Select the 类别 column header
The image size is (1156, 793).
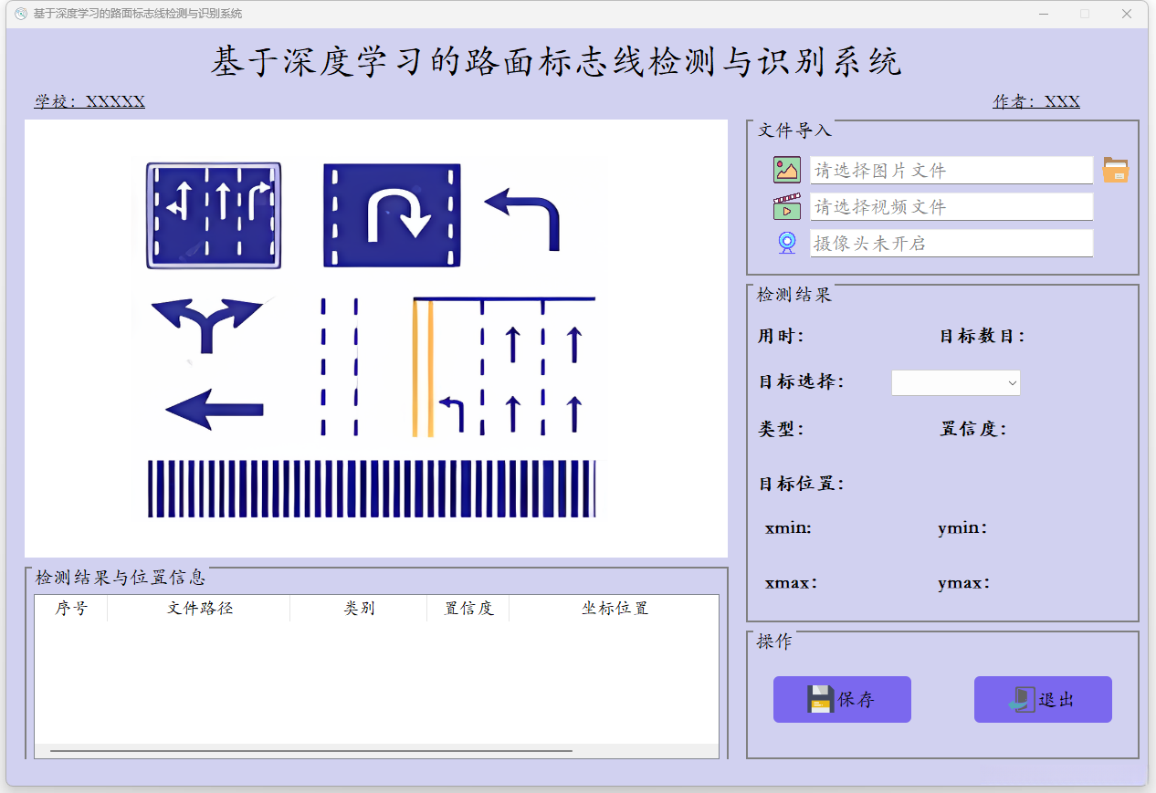tap(357, 608)
